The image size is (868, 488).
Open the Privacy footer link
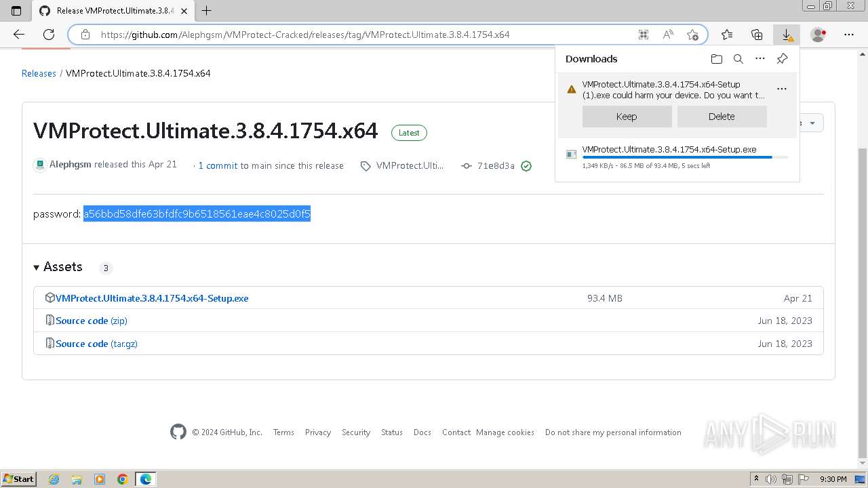318,432
